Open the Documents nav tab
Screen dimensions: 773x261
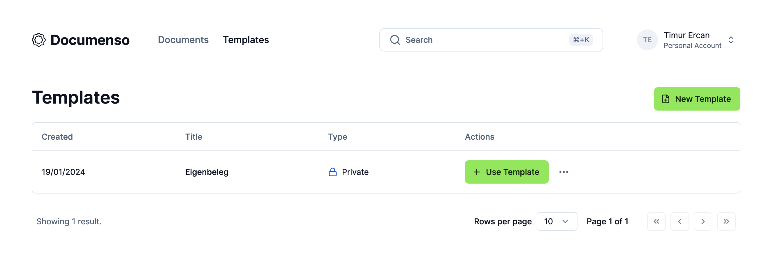click(x=183, y=40)
